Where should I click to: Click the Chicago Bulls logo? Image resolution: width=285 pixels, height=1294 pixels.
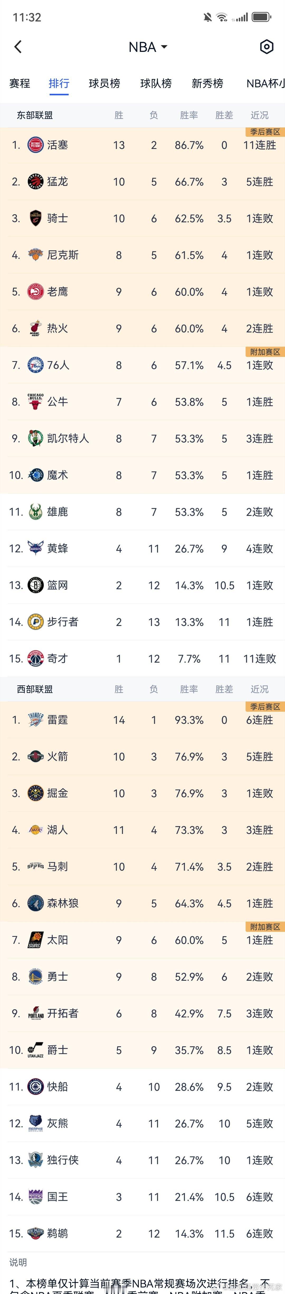pyautogui.click(x=36, y=402)
